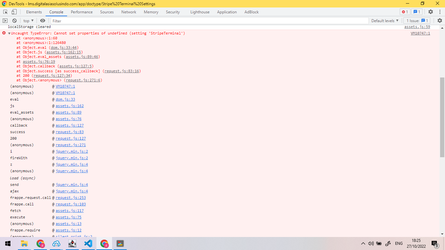
Task: Switch the ENG input language indicator
Action: tap(399, 243)
